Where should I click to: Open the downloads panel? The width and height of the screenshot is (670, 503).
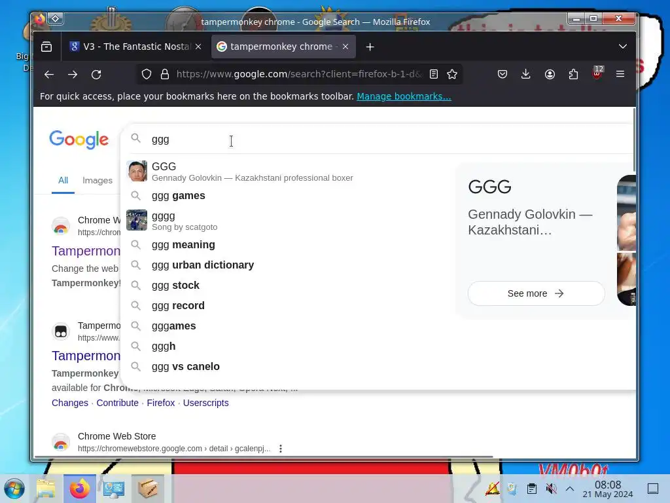(x=526, y=75)
